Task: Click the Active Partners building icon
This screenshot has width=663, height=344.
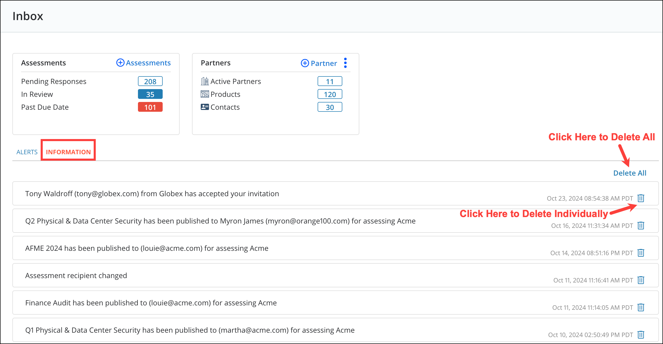Action: (205, 81)
